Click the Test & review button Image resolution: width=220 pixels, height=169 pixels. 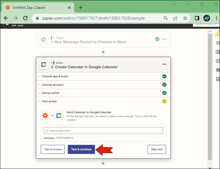pos(53,149)
